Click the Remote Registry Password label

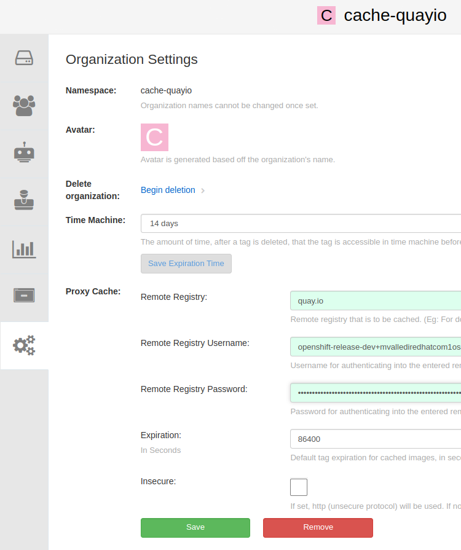click(x=194, y=389)
